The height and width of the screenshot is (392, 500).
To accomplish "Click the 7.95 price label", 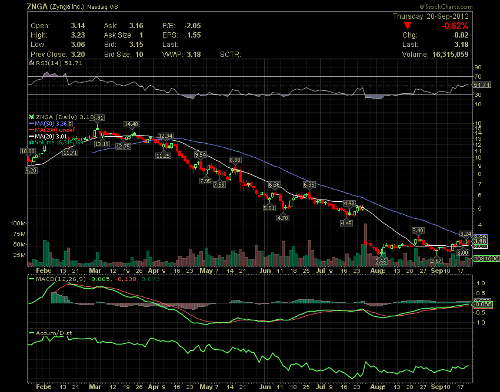I will 206,181.
